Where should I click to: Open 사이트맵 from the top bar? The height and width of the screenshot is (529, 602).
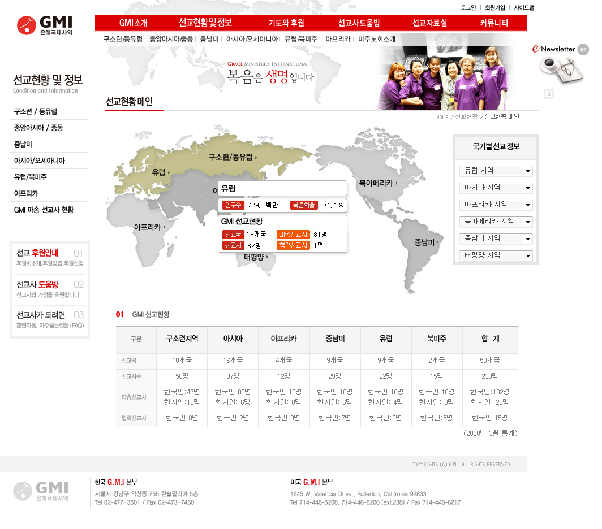point(524,8)
